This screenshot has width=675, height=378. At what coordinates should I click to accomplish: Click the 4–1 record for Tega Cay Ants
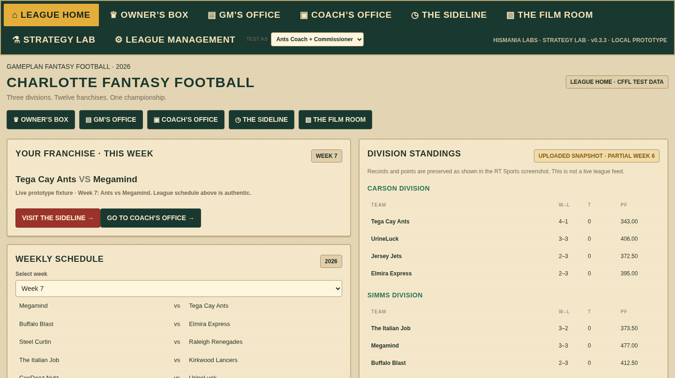click(563, 222)
